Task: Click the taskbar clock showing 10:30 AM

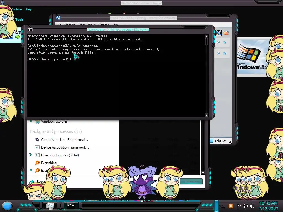Action: point(268,203)
